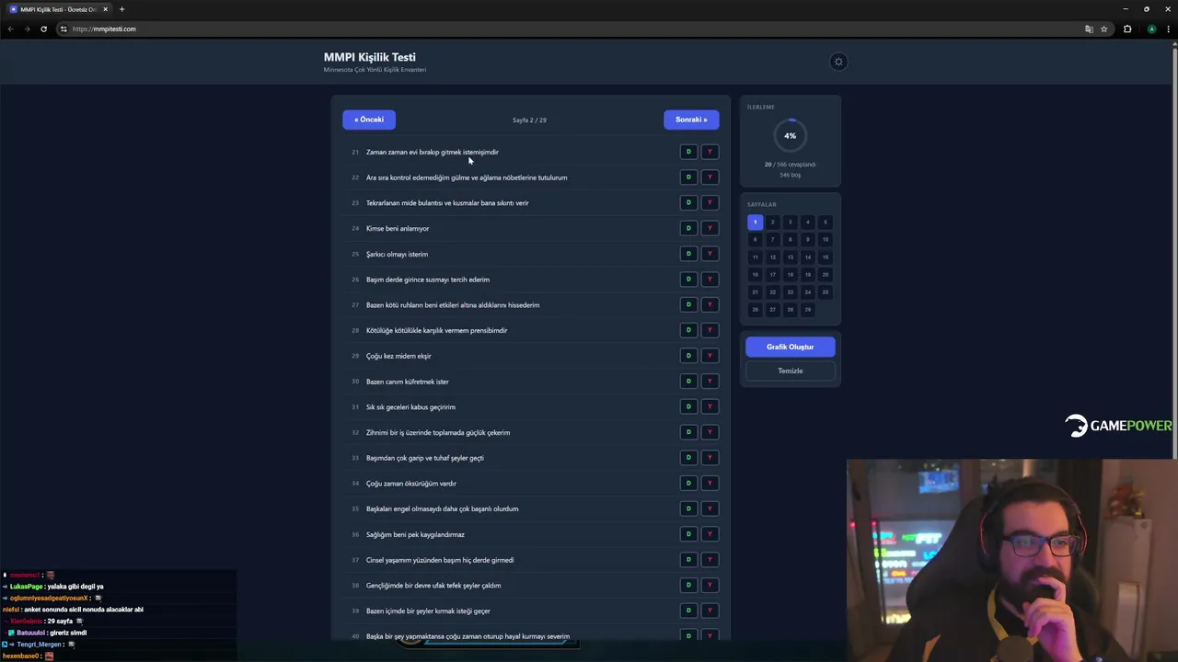The height and width of the screenshot is (662, 1178).
Task: Click the 'Minnesota Çok Yönlü Kişilik Envanteri' subtitle
Action: click(375, 70)
